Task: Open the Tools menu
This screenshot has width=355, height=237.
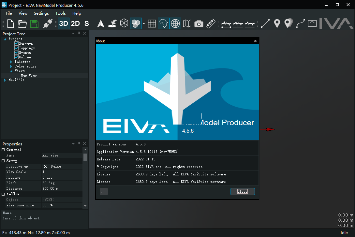Action: [60, 13]
